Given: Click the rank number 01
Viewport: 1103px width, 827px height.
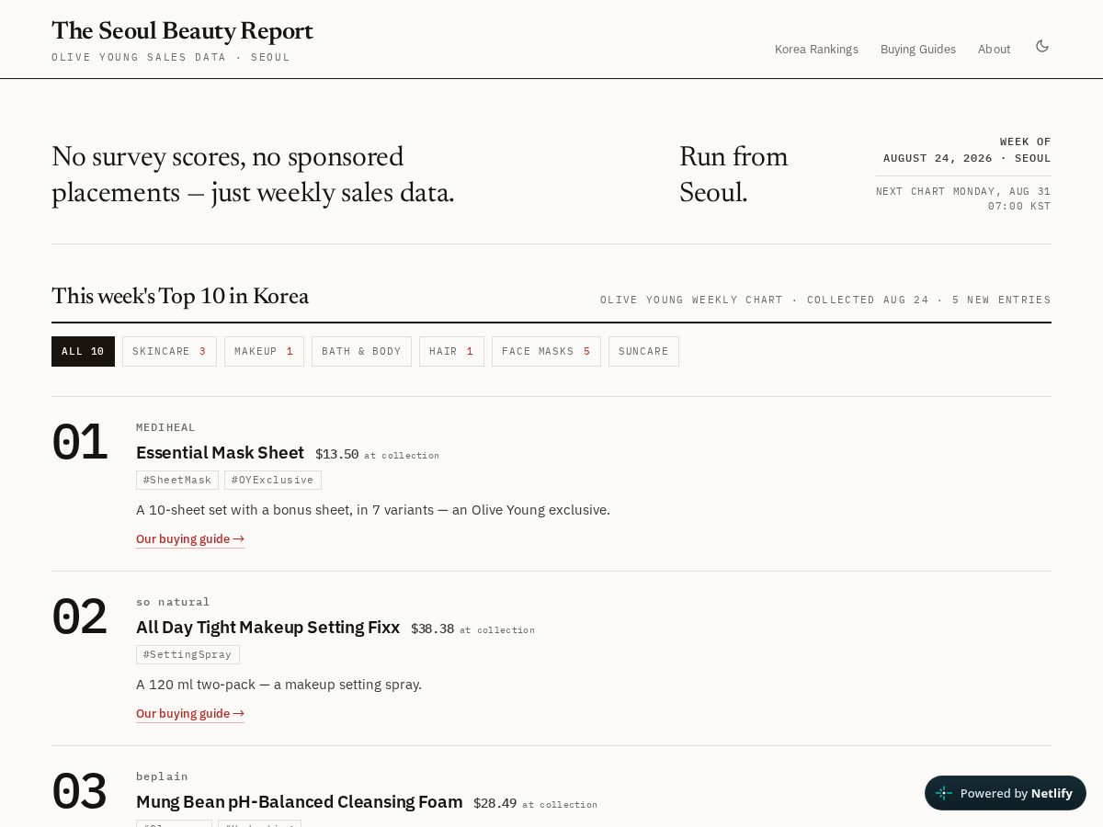Looking at the screenshot, I should click(x=79, y=443).
